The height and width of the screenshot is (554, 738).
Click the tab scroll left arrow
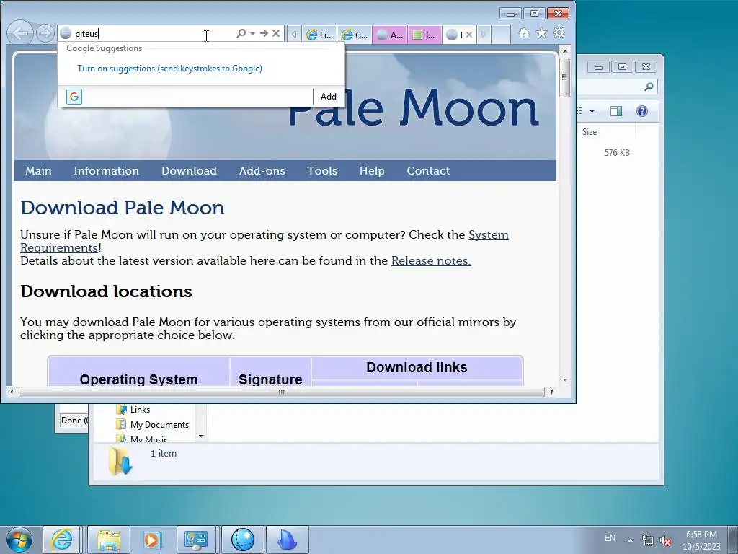pos(294,35)
